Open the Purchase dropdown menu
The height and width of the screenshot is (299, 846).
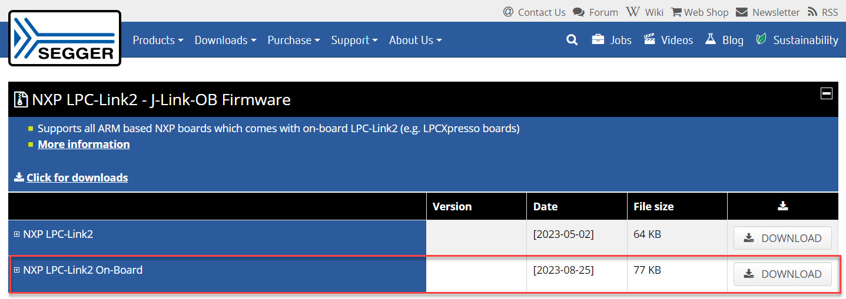pyautogui.click(x=293, y=40)
